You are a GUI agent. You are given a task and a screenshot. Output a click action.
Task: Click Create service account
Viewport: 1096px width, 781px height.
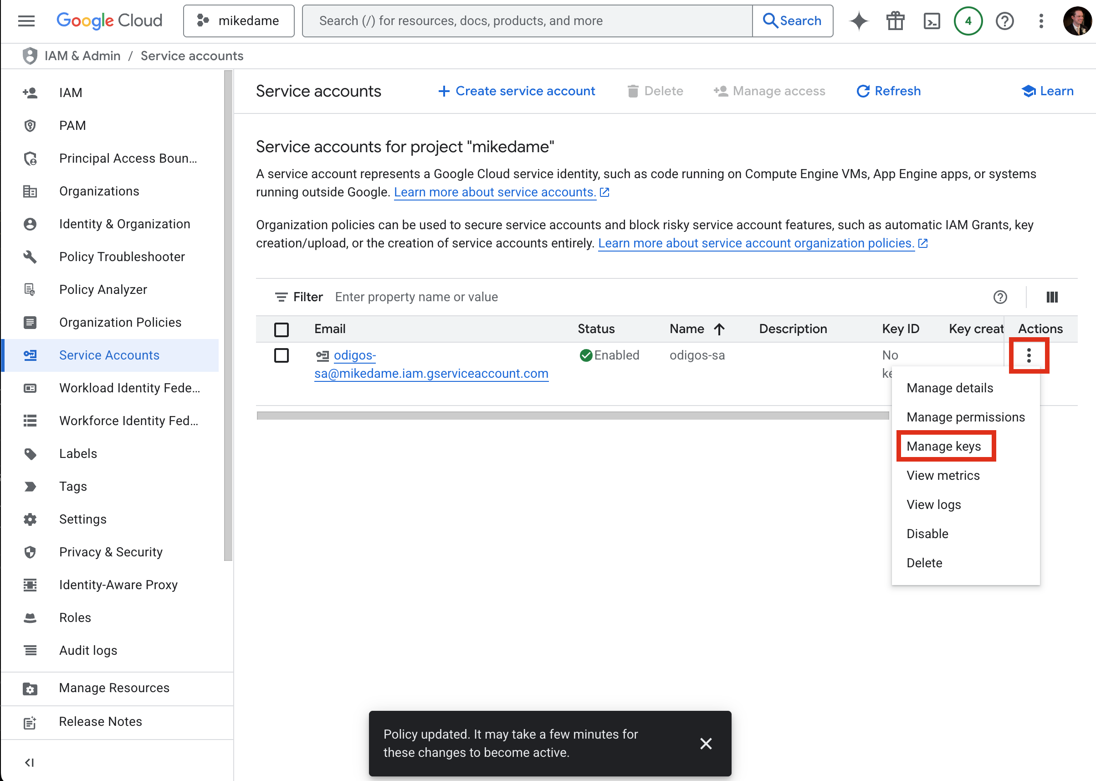coord(517,91)
